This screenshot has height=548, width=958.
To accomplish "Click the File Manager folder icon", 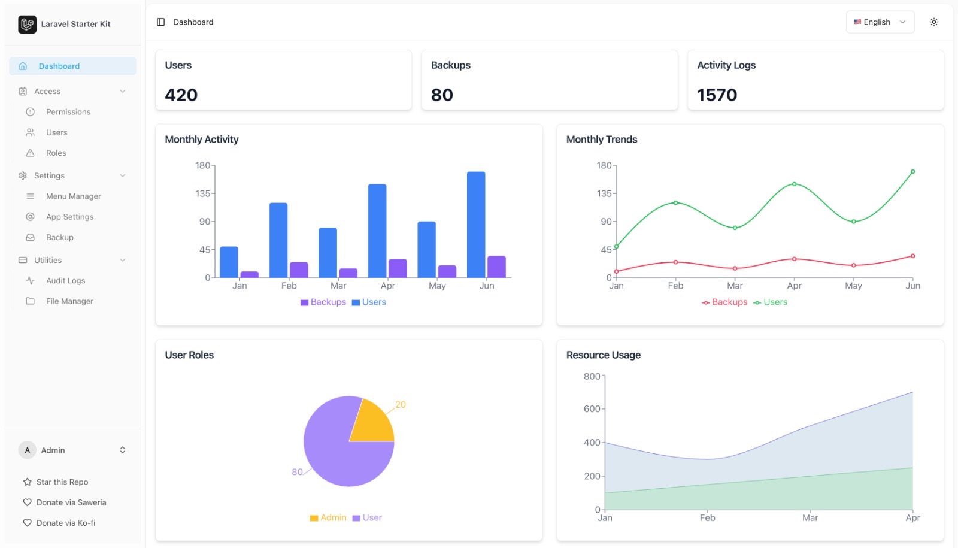I will [x=31, y=301].
